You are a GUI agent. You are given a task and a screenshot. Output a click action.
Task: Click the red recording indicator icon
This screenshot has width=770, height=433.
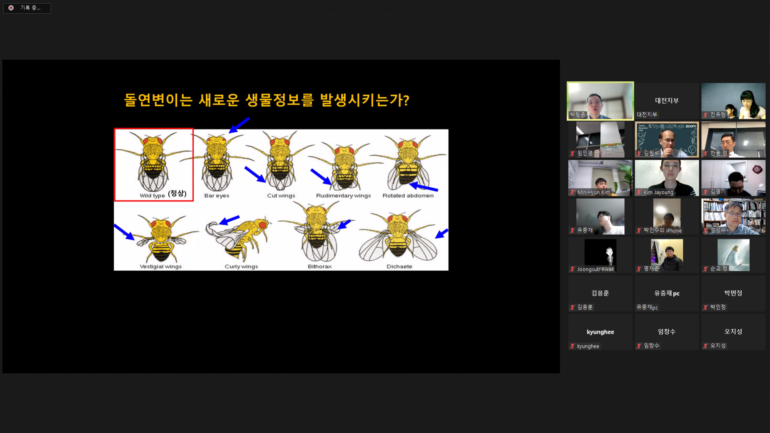[11, 8]
